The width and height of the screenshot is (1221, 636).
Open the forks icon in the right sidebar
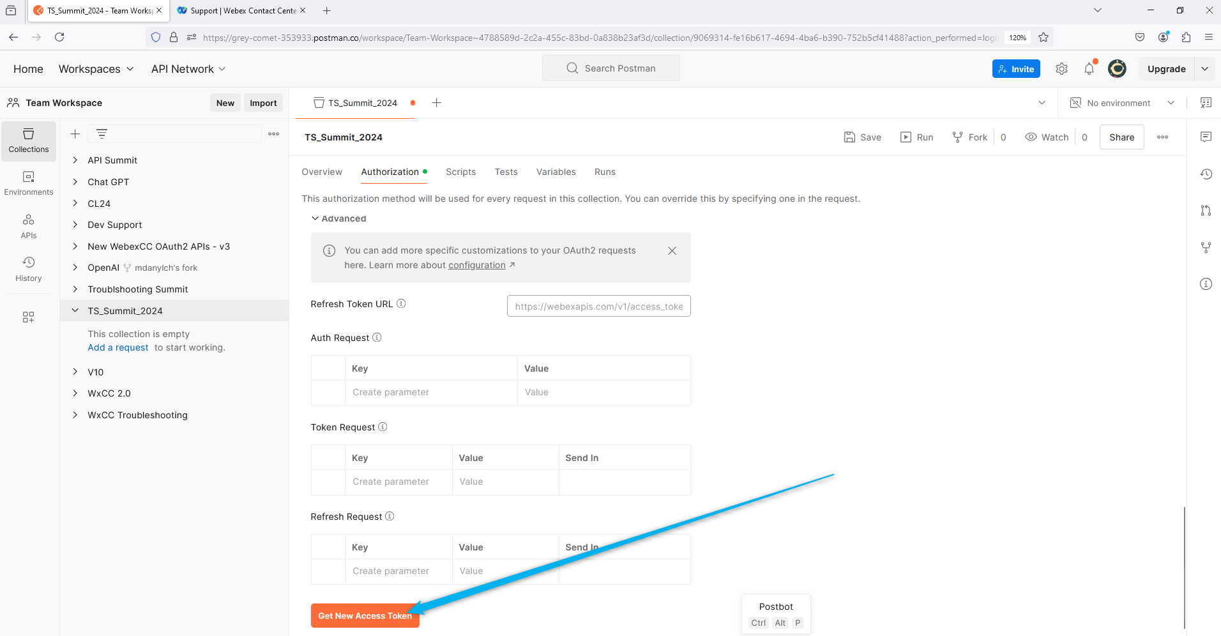click(1206, 247)
